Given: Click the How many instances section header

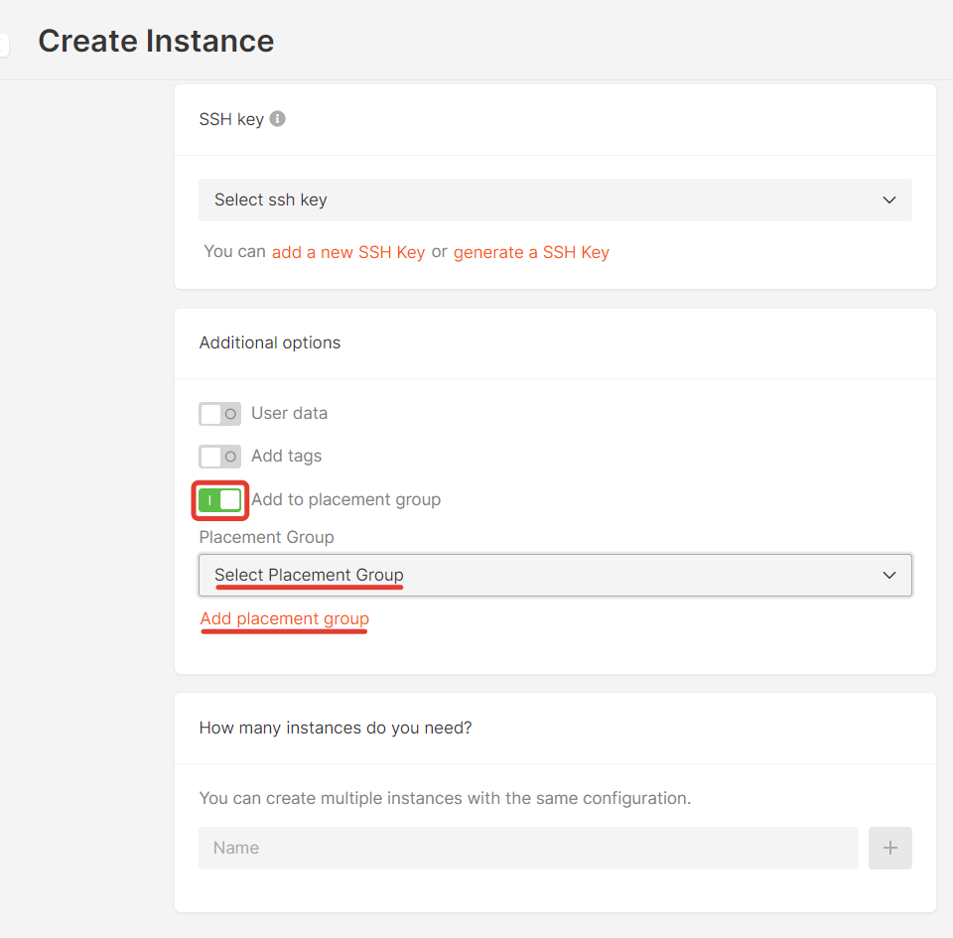Looking at the screenshot, I should (x=336, y=728).
